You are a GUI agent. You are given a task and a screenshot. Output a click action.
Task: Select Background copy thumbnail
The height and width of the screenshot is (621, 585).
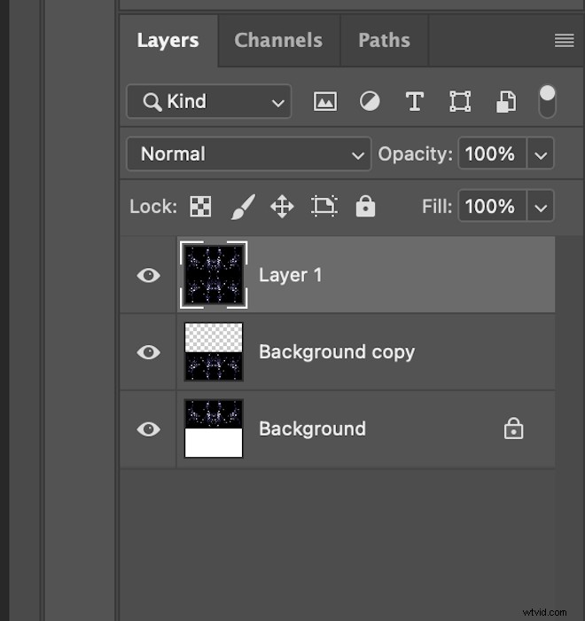[214, 351]
